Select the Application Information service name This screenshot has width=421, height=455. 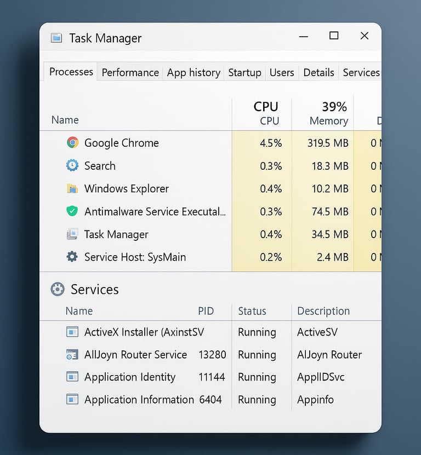point(139,400)
